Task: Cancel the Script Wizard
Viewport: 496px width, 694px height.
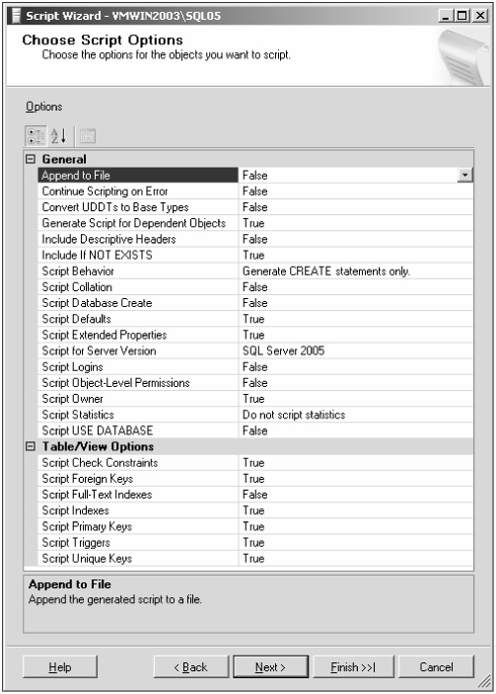Action: [x=436, y=667]
